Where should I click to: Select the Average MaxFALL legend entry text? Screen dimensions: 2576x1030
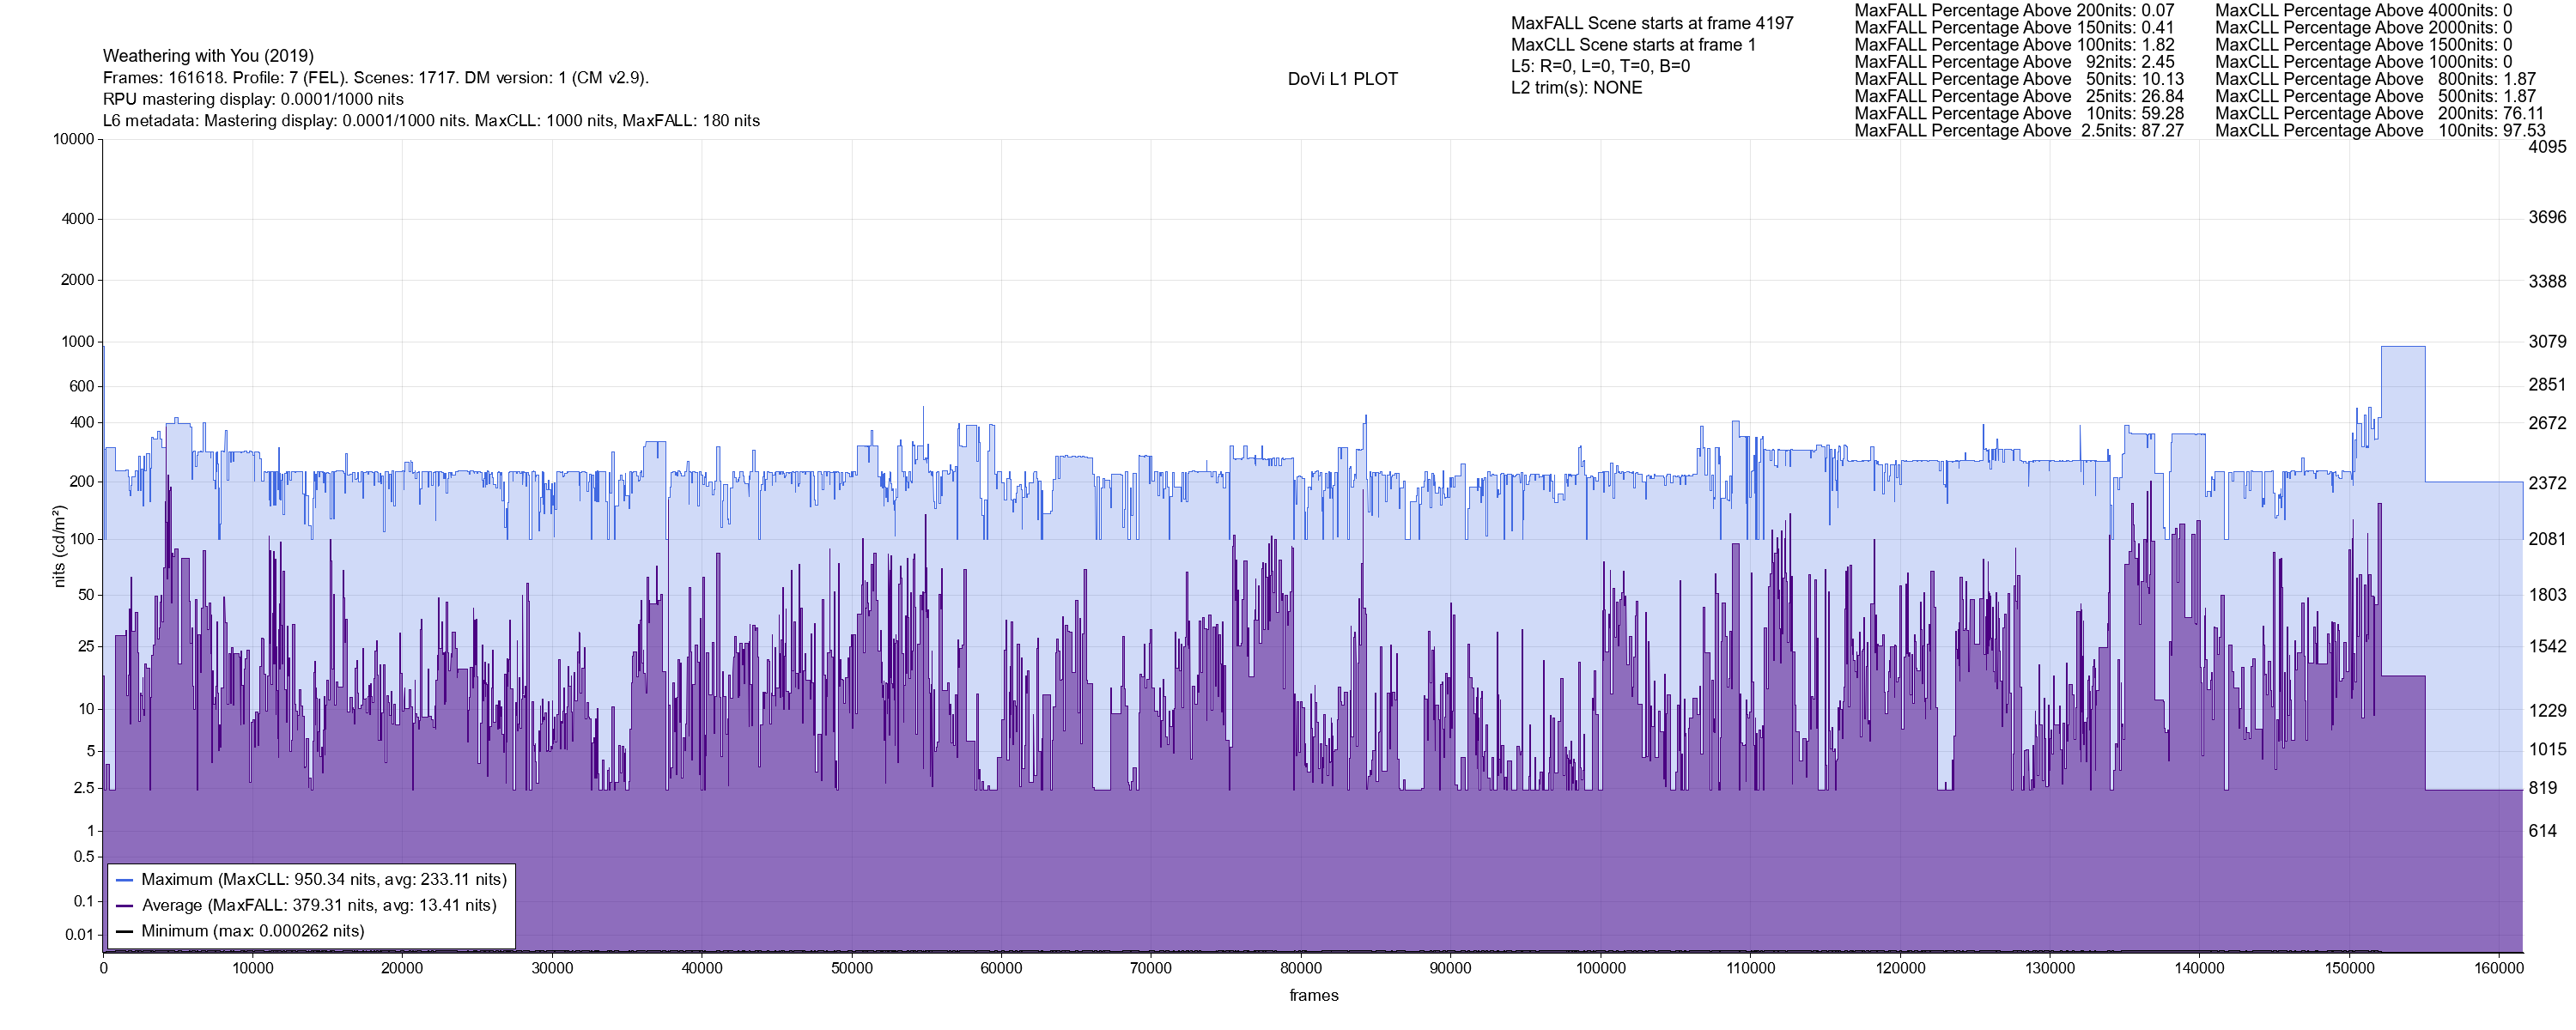pos(318,906)
